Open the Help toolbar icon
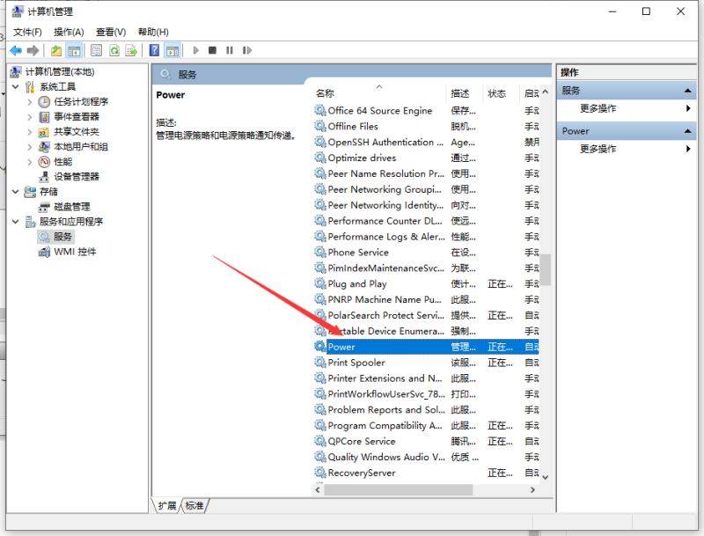The height and width of the screenshot is (536, 704). point(154,50)
